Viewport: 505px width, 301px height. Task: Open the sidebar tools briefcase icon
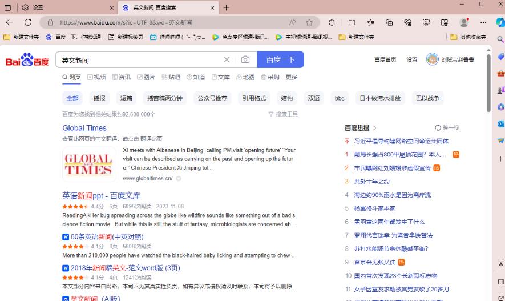[x=500, y=74]
